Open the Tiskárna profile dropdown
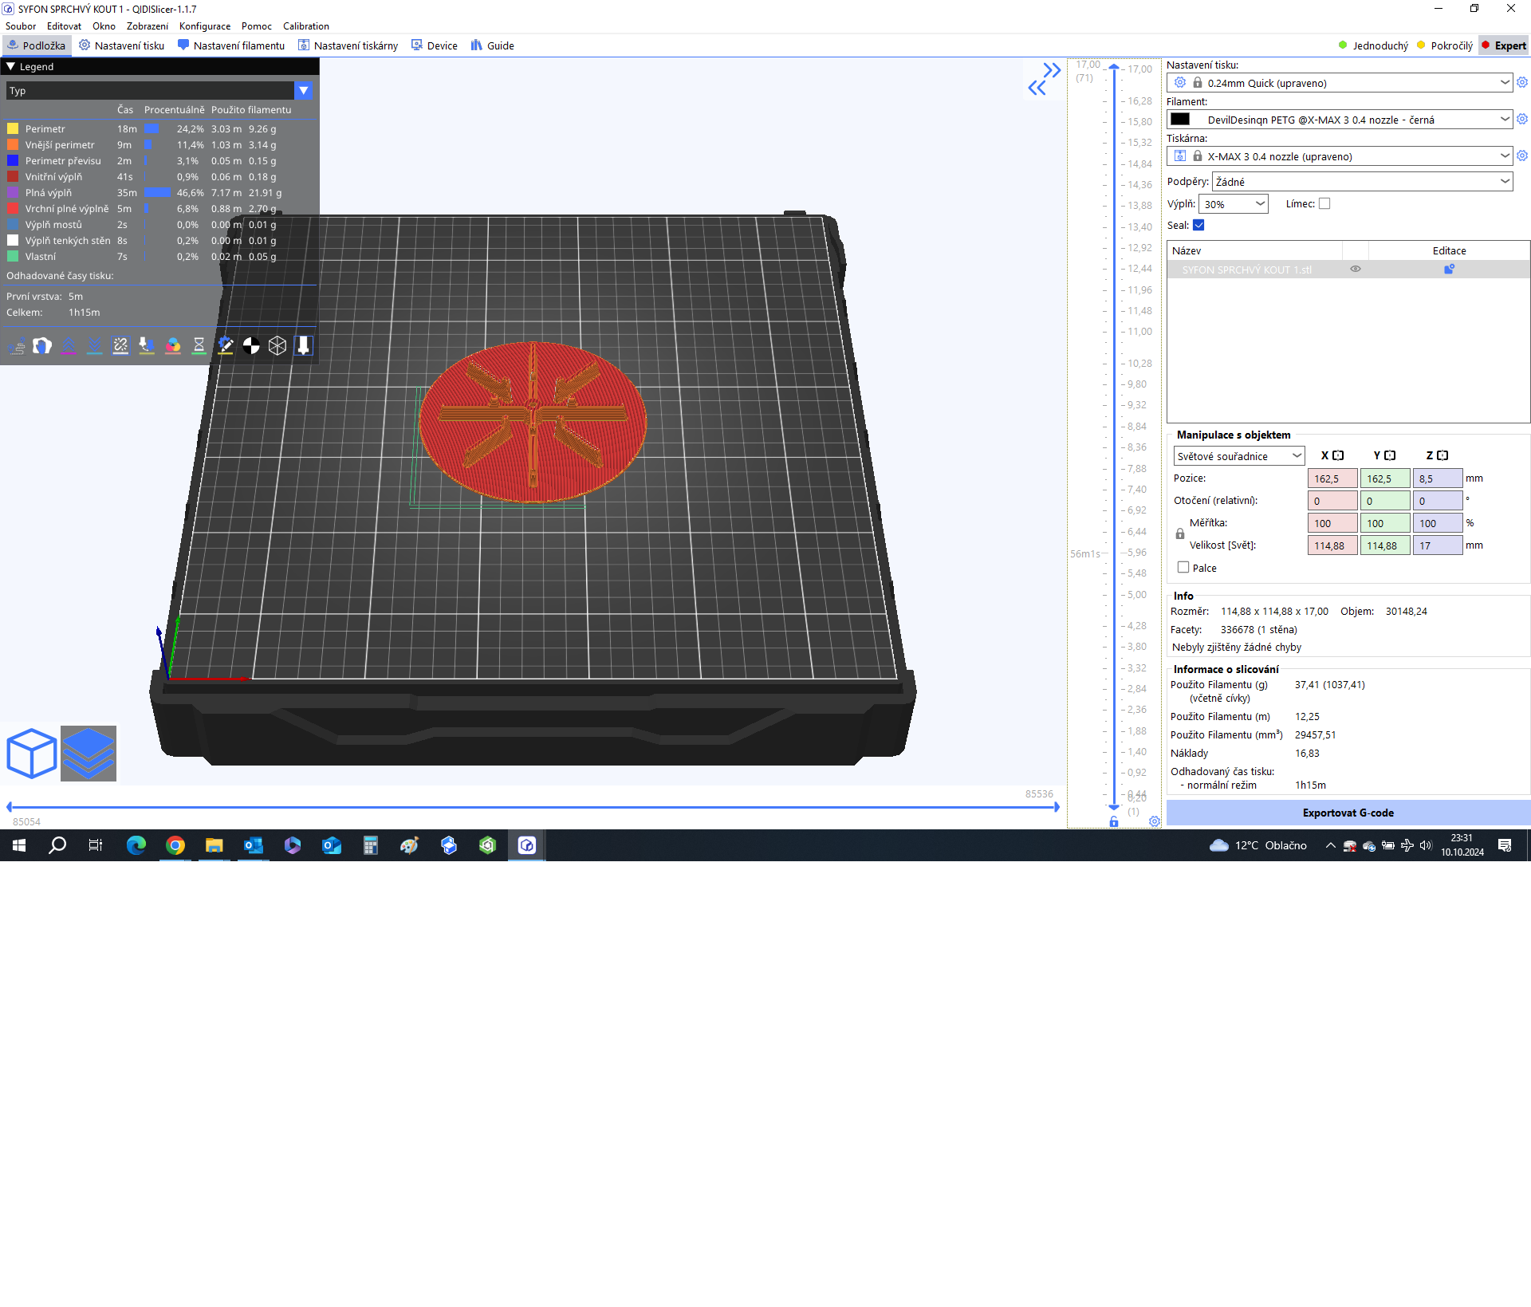1531x1307 pixels. point(1340,156)
